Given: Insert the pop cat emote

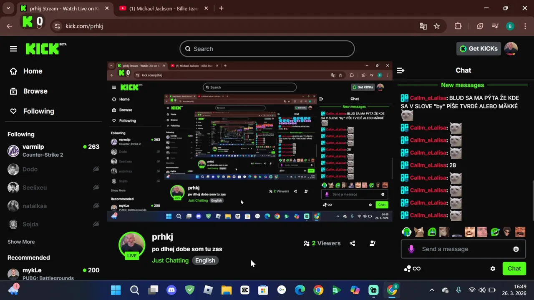Looking at the screenshot, I should tap(419, 232).
